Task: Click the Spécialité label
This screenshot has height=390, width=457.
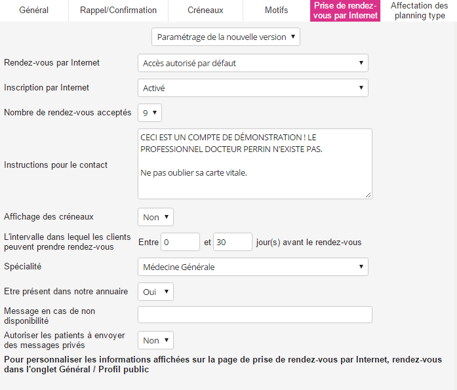Action: 23,267
